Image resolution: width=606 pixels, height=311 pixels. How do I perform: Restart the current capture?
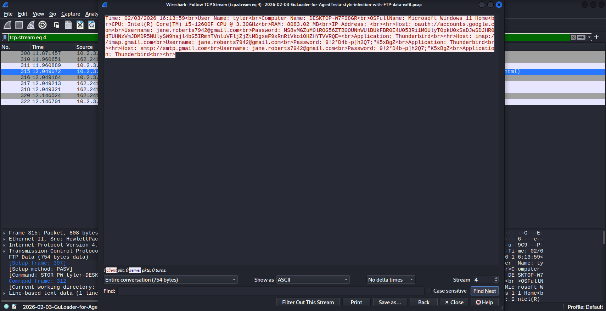[x=31, y=25]
